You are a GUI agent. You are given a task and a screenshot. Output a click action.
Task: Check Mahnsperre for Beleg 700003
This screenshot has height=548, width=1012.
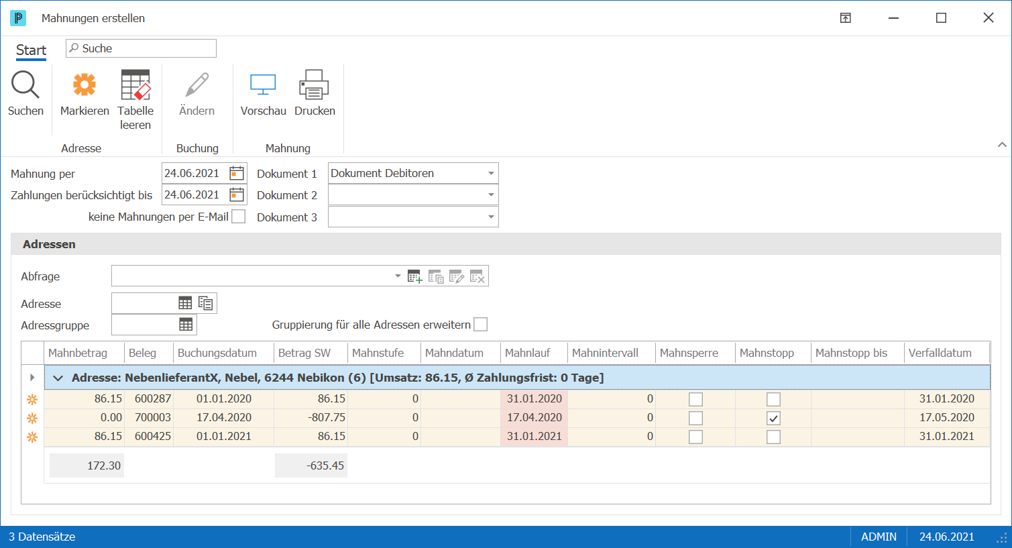695,418
